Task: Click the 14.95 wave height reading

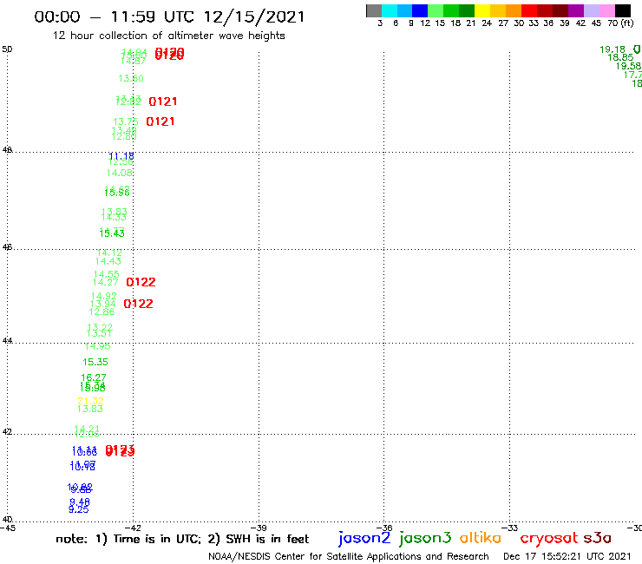Action: coord(97,346)
